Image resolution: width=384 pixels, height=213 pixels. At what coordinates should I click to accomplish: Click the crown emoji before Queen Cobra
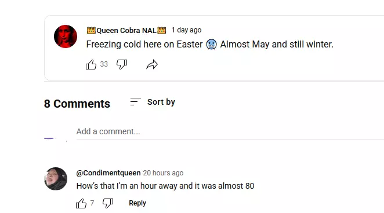91,30
